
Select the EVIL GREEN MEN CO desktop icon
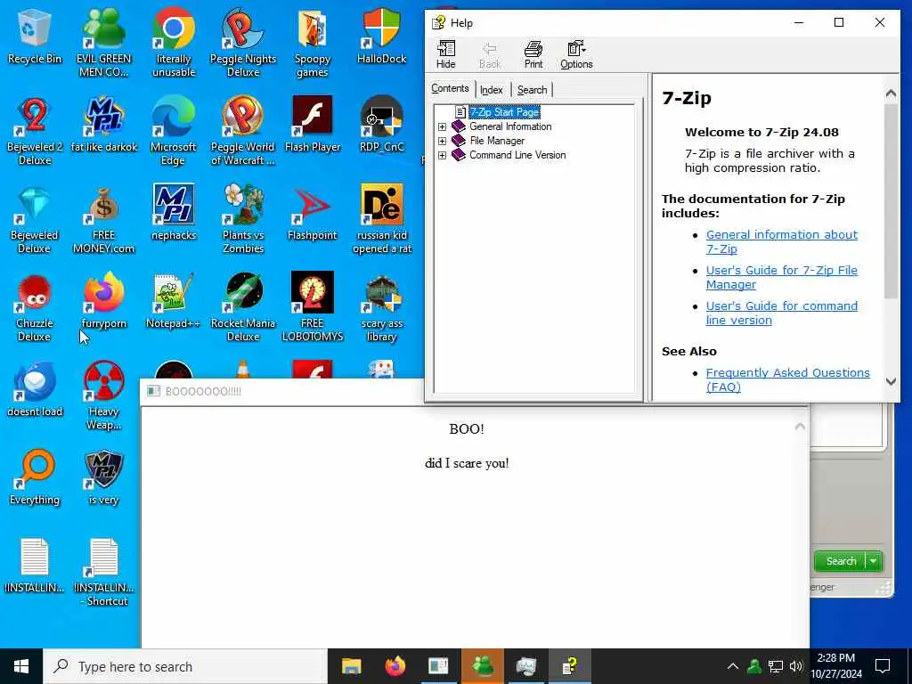(x=104, y=42)
